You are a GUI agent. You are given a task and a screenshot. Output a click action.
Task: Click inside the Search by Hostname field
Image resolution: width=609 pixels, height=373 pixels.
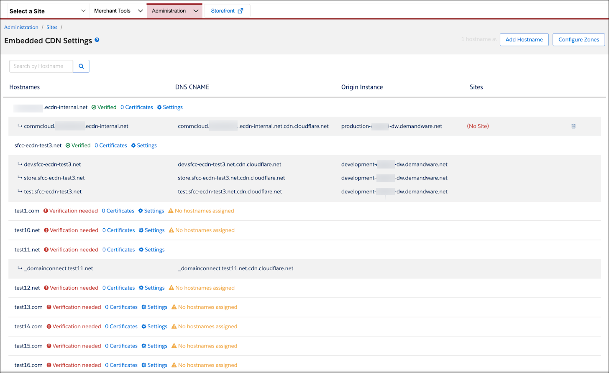41,66
